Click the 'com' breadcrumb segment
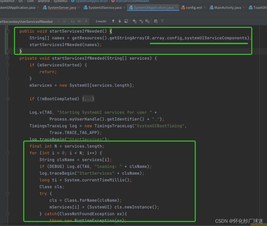Viewport: 267px width, 226px height. click(30, 1)
